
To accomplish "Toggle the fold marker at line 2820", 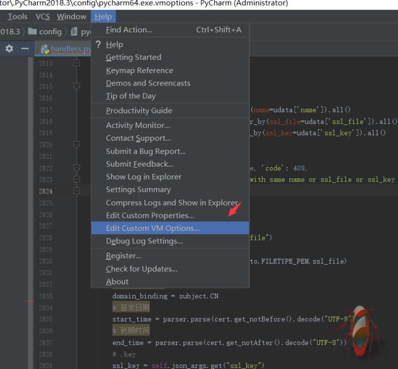I will [77, 144].
